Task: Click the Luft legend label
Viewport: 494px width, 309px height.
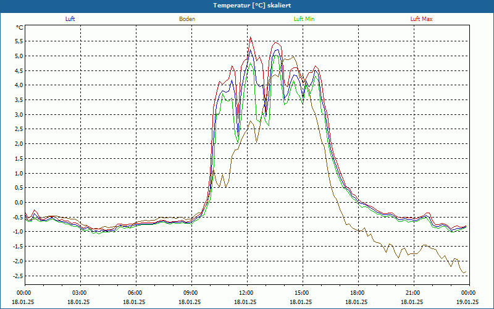Action: point(70,19)
